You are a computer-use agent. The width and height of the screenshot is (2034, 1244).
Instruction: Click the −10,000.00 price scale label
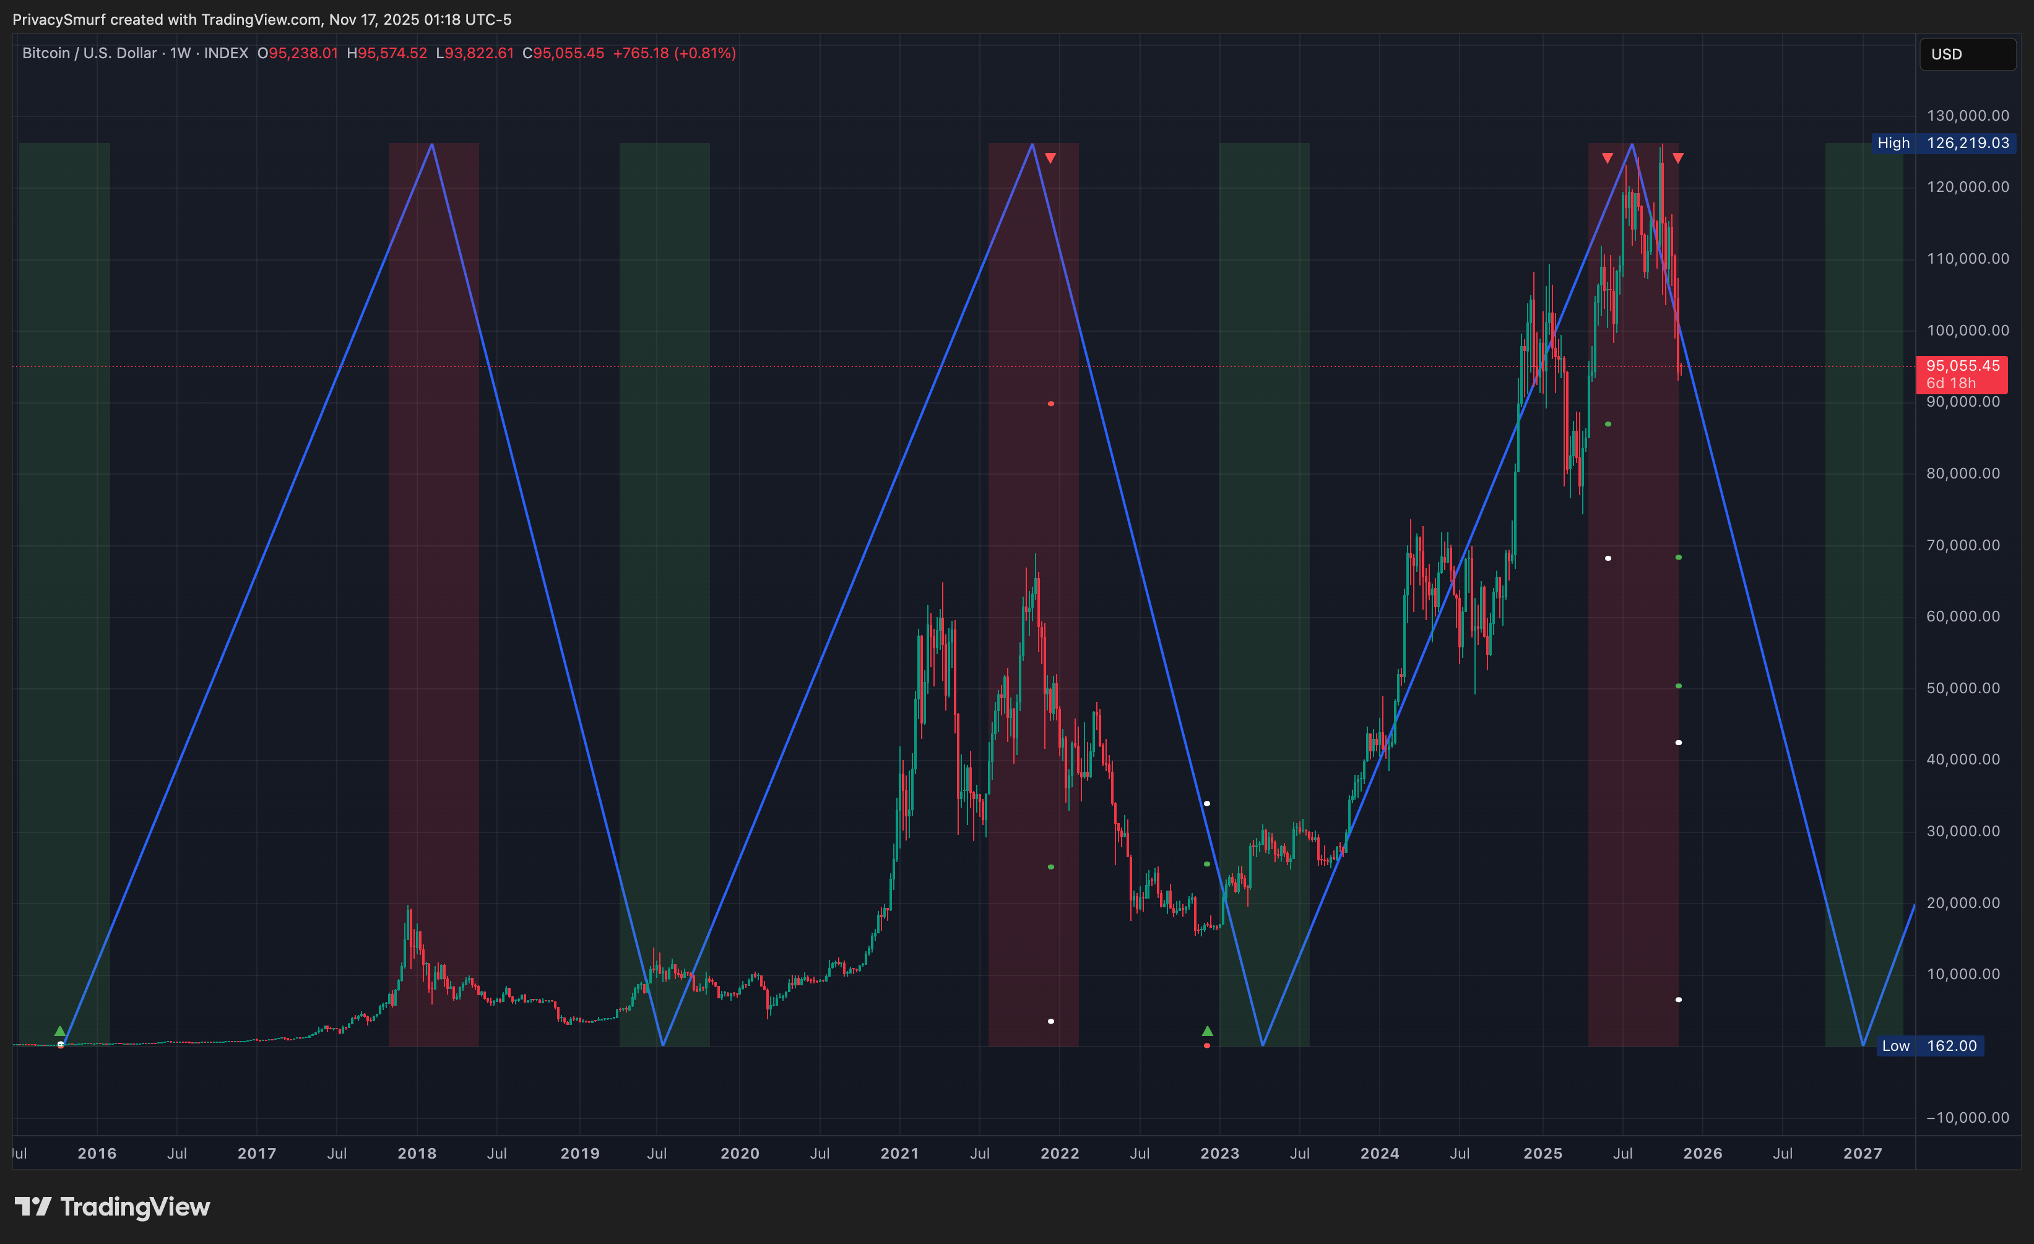click(x=1967, y=1118)
